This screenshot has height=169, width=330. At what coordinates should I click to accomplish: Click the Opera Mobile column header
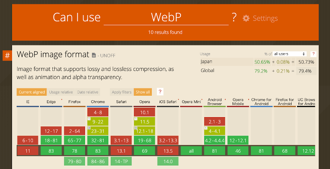click(238, 102)
